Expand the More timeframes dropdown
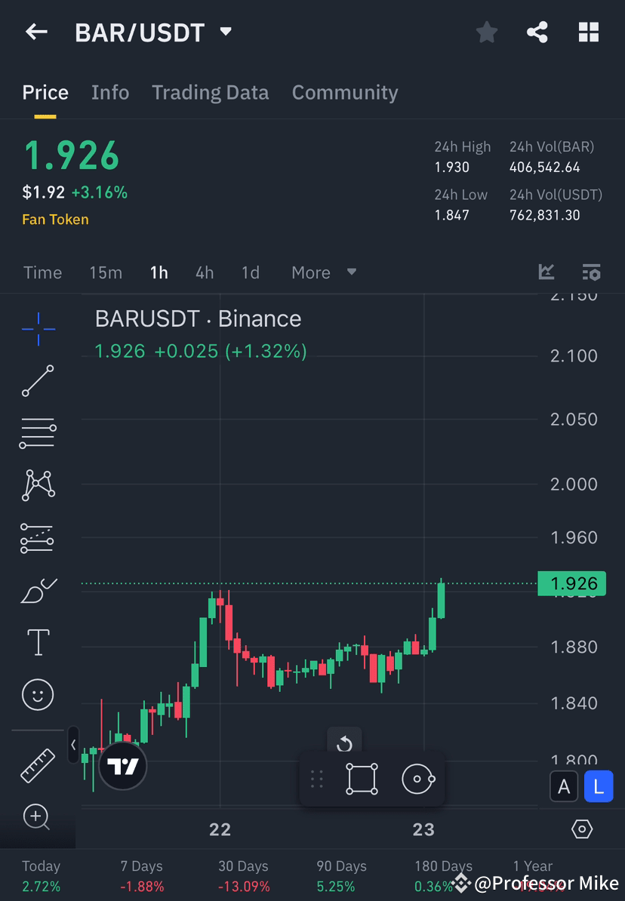The height and width of the screenshot is (901, 625). (323, 272)
